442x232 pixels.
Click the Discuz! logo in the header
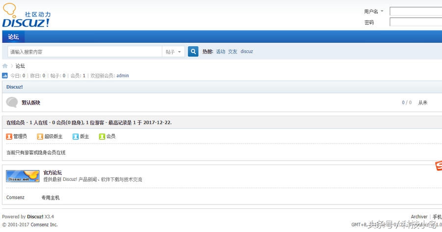pos(26,16)
